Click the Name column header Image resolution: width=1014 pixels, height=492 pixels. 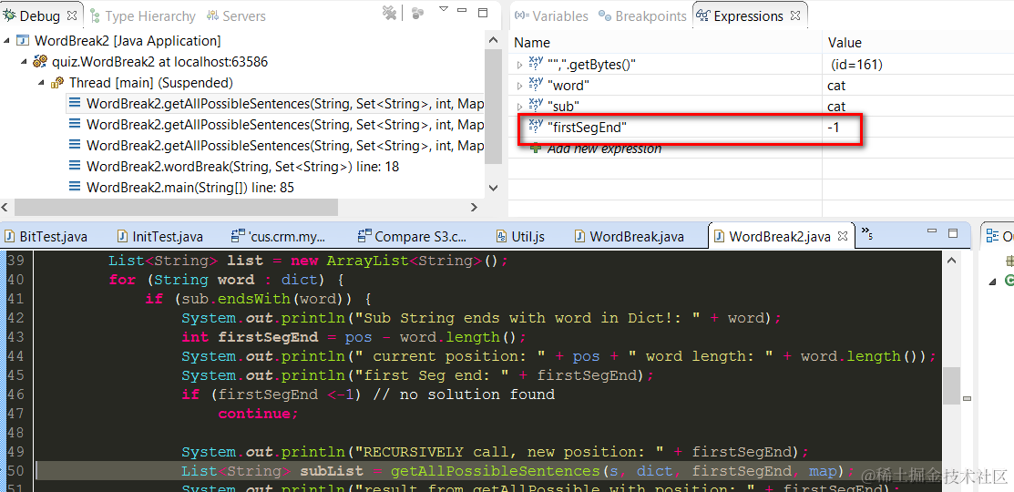[531, 43]
